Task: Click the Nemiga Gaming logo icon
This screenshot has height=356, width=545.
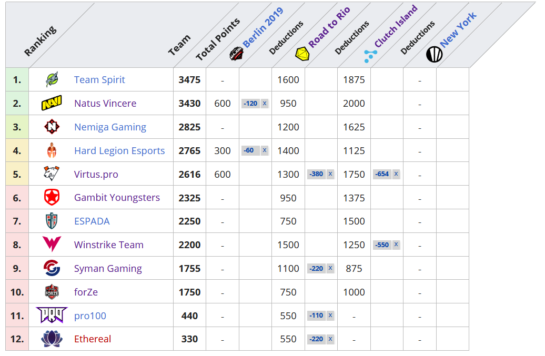Action: (52, 127)
